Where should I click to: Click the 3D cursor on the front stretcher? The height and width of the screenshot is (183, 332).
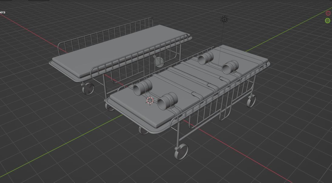(x=150, y=101)
